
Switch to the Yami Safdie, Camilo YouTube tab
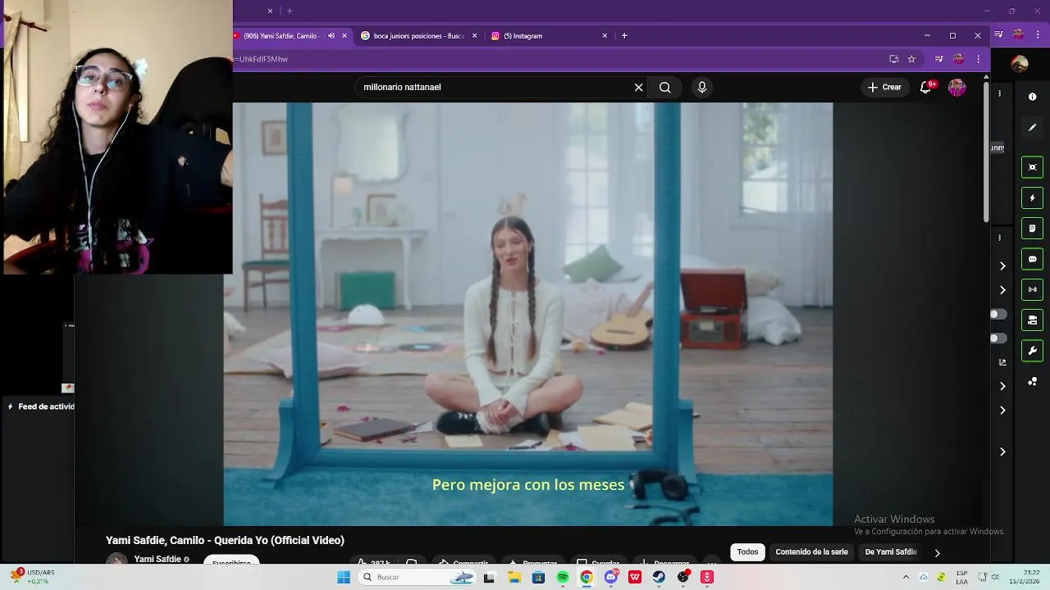click(281, 36)
